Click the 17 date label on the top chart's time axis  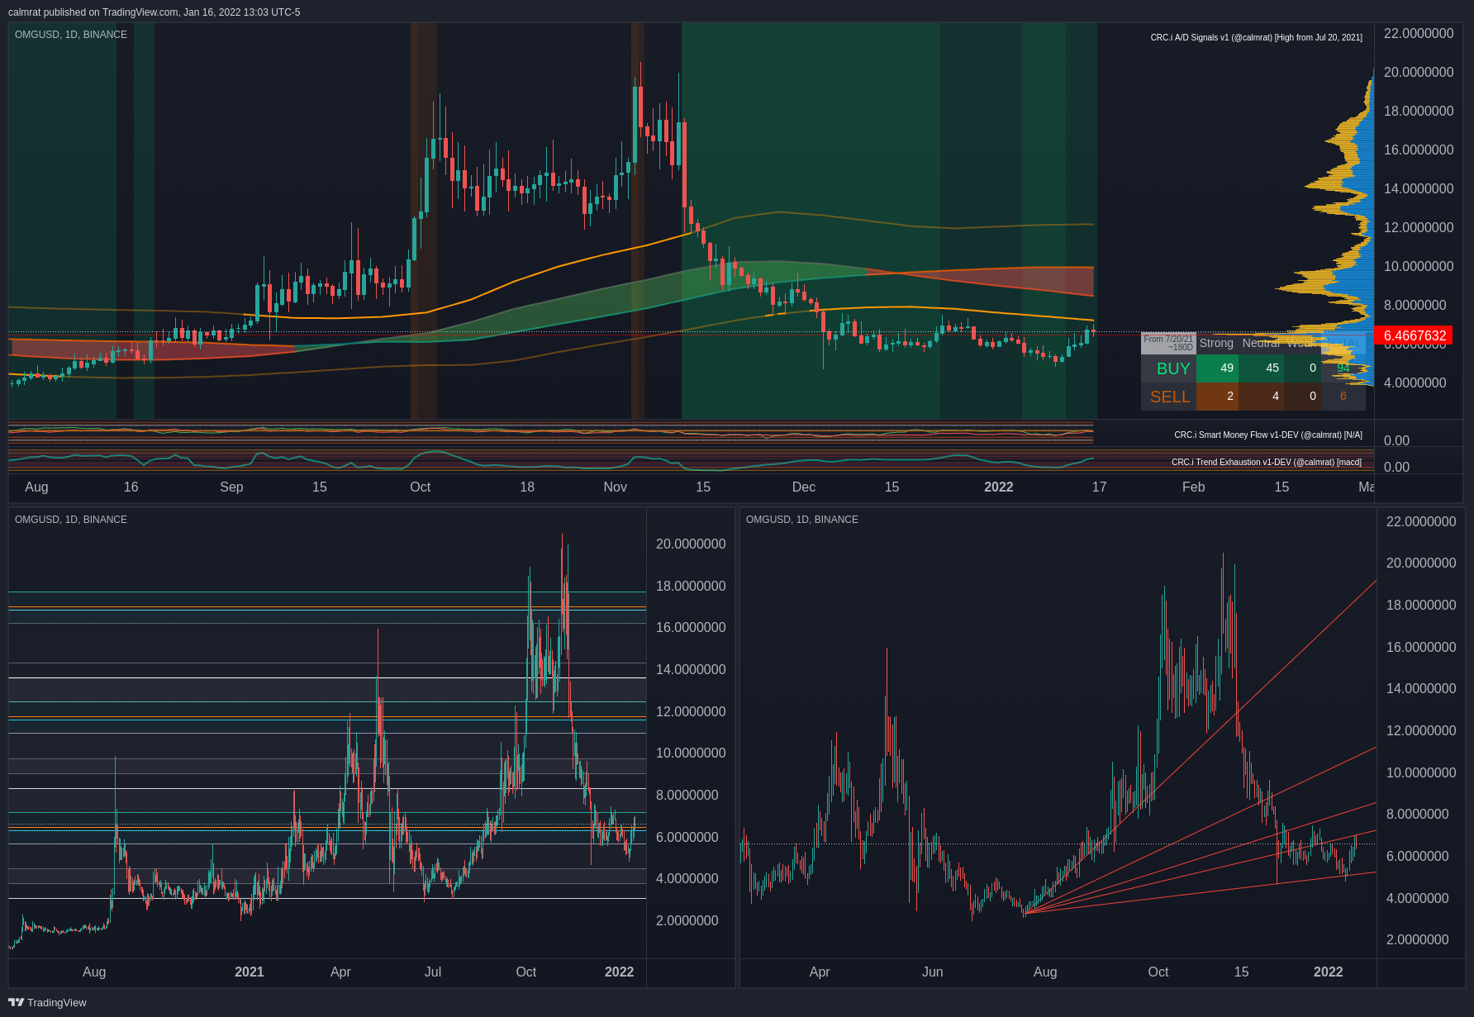1099,487
